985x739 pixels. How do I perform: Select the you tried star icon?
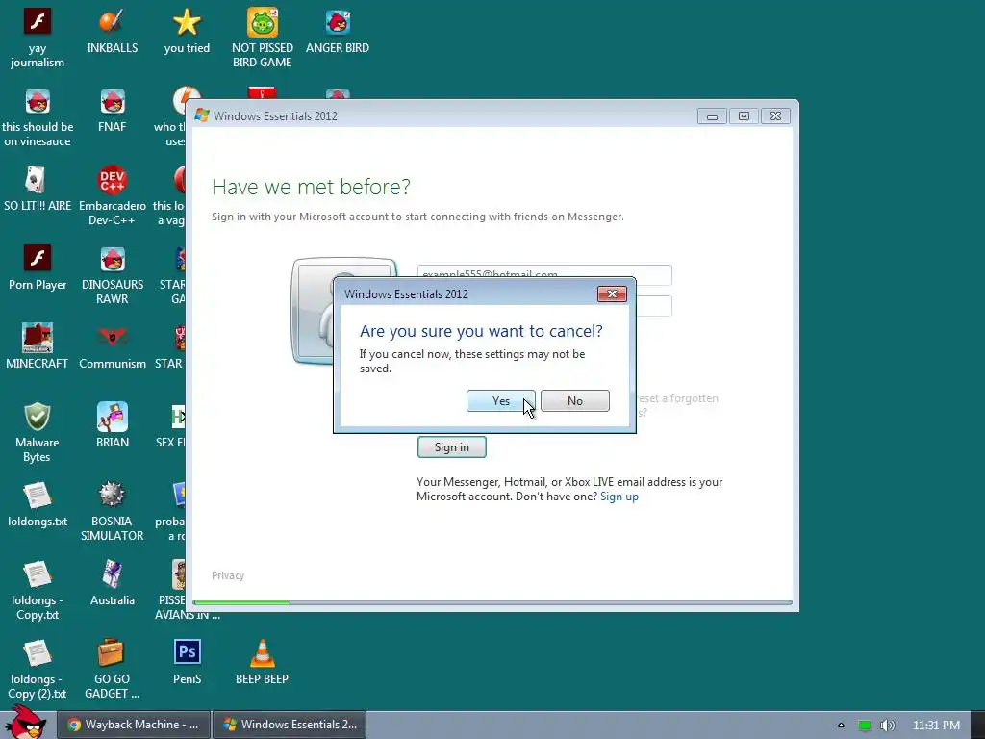click(x=187, y=32)
